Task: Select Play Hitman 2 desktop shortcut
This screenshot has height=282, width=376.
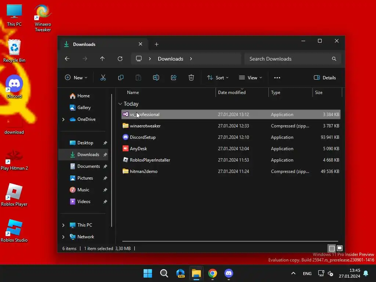Action: point(14,160)
